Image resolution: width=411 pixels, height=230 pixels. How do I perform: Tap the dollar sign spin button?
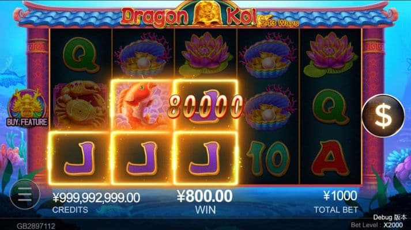(383, 116)
